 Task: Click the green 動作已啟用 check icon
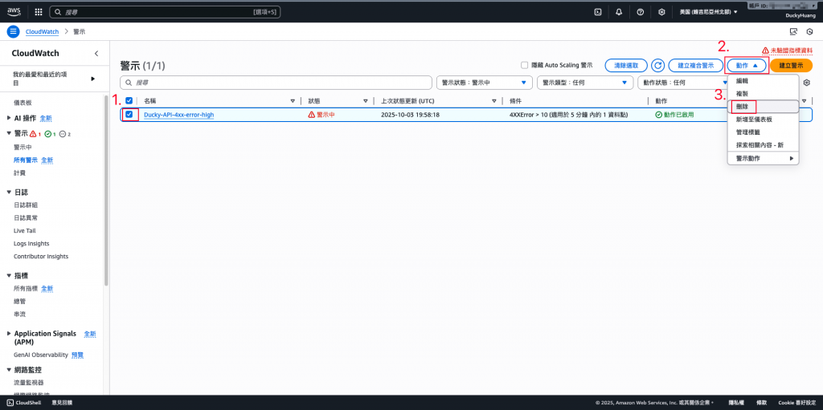coord(659,115)
